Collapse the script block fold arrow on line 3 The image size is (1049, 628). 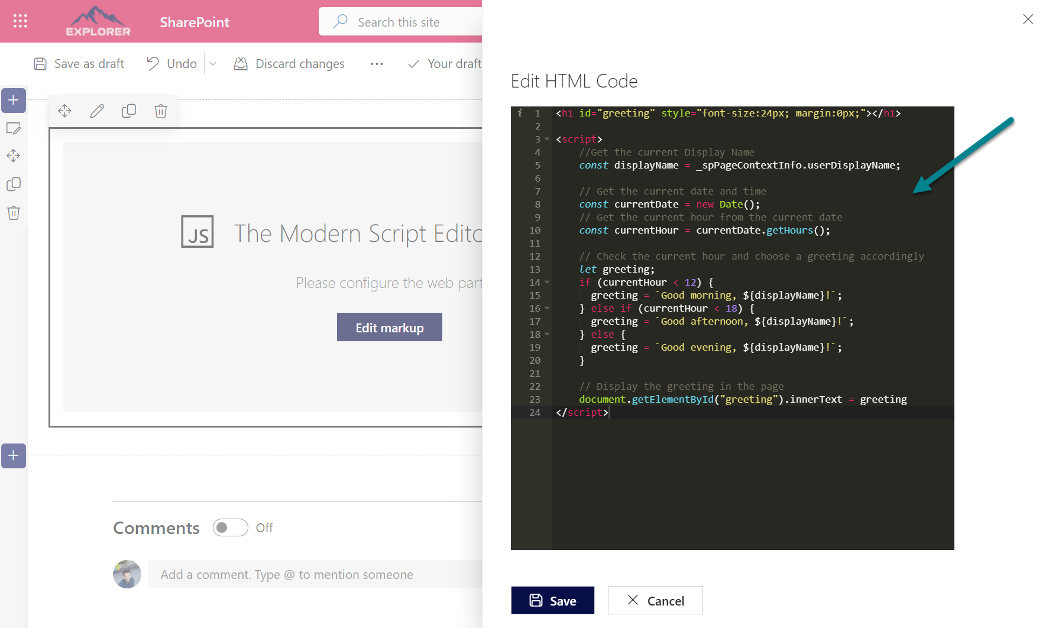click(x=547, y=140)
